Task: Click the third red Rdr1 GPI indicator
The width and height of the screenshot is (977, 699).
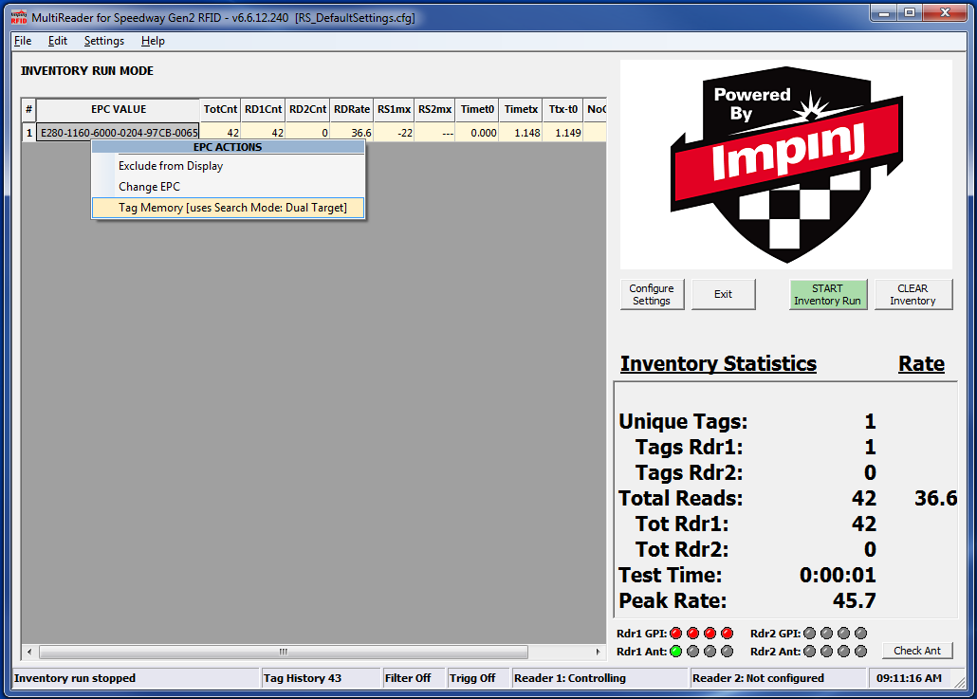Action: click(x=710, y=634)
